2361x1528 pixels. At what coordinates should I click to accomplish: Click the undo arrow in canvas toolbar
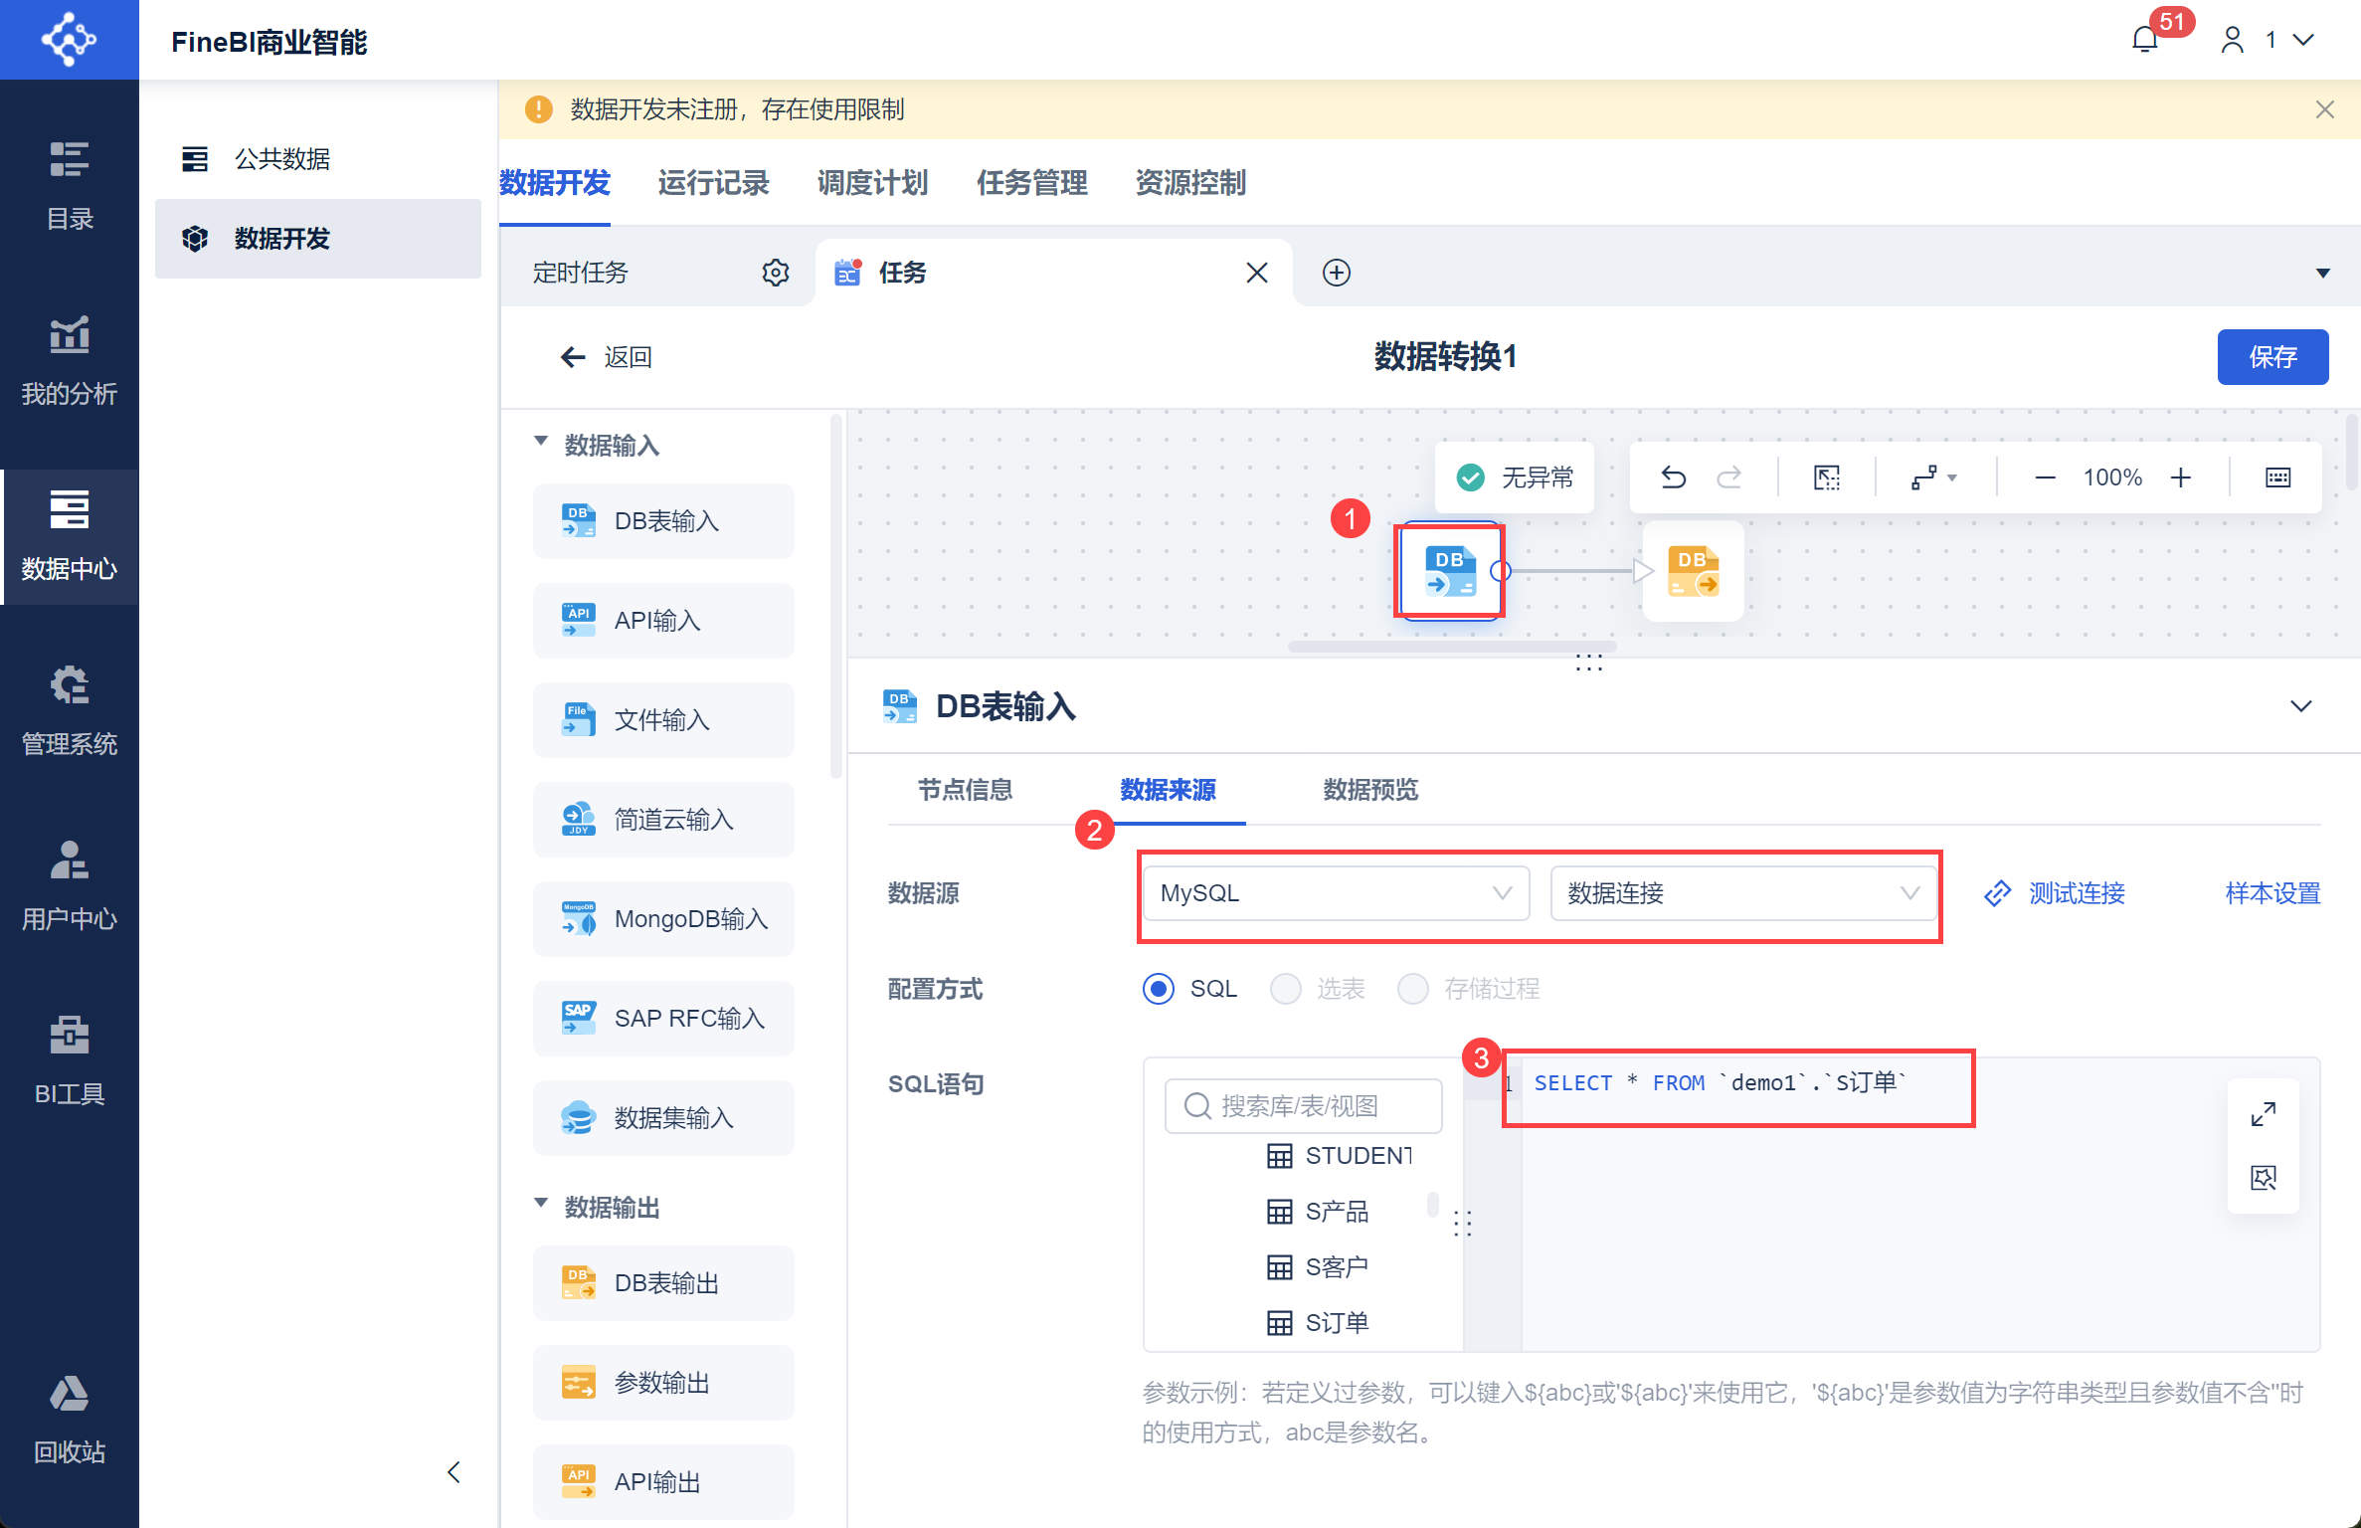pyautogui.click(x=1673, y=477)
